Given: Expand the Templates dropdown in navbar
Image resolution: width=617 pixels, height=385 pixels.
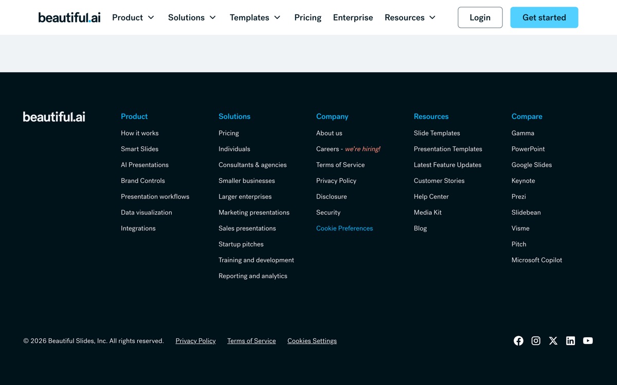Looking at the screenshot, I should point(255,17).
